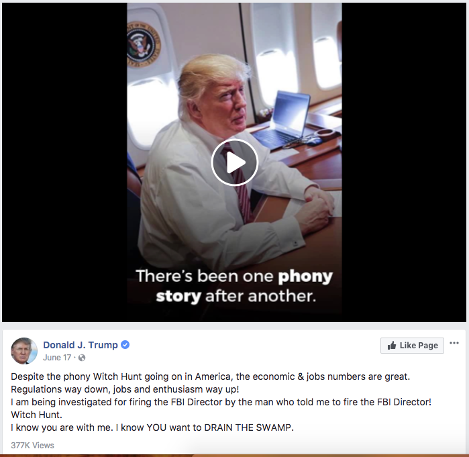Open the three-dot post options menu

tap(454, 343)
